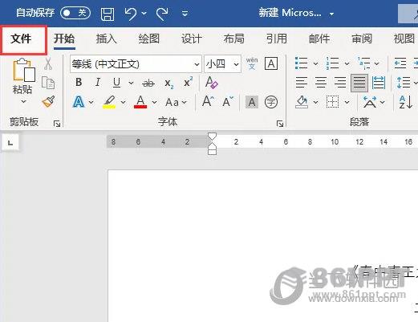Open underline style dropdown arrow

tap(131, 83)
